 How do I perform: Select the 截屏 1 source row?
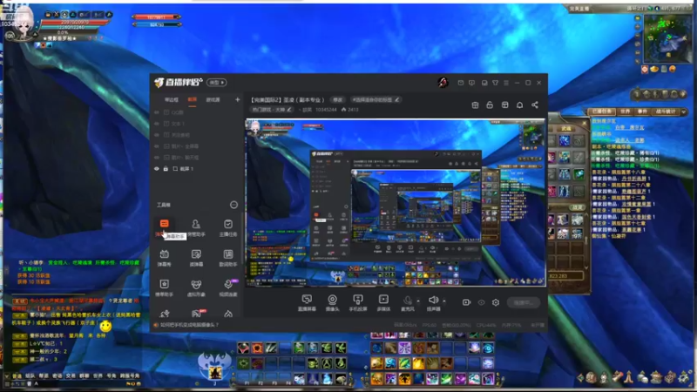(x=195, y=169)
